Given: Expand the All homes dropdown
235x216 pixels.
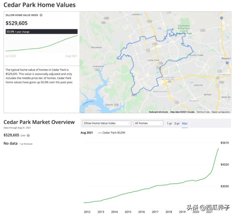Looking at the screenshot, I should pyautogui.click(x=148, y=123).
